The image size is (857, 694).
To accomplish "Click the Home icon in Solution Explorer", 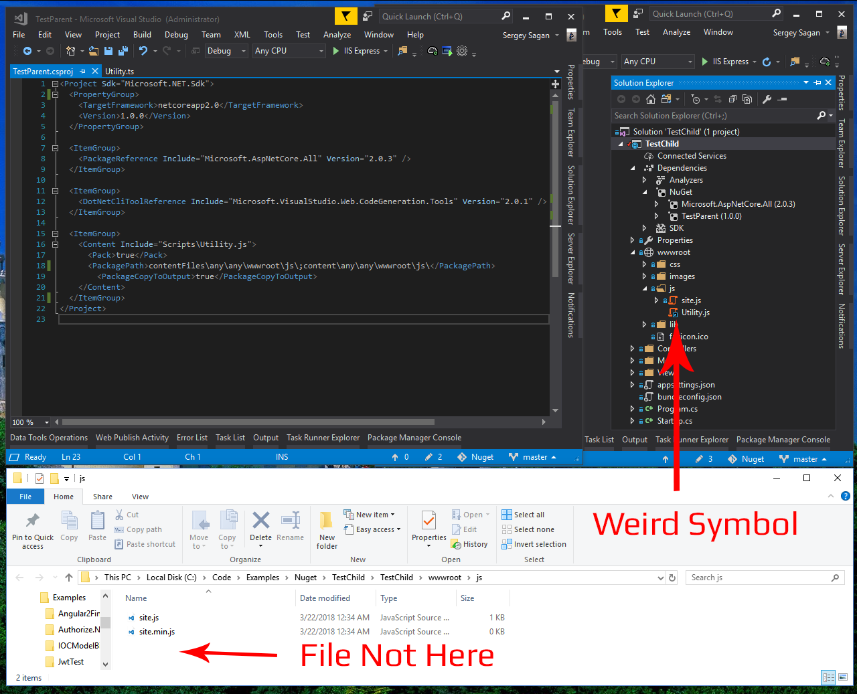I will (651, 98).
